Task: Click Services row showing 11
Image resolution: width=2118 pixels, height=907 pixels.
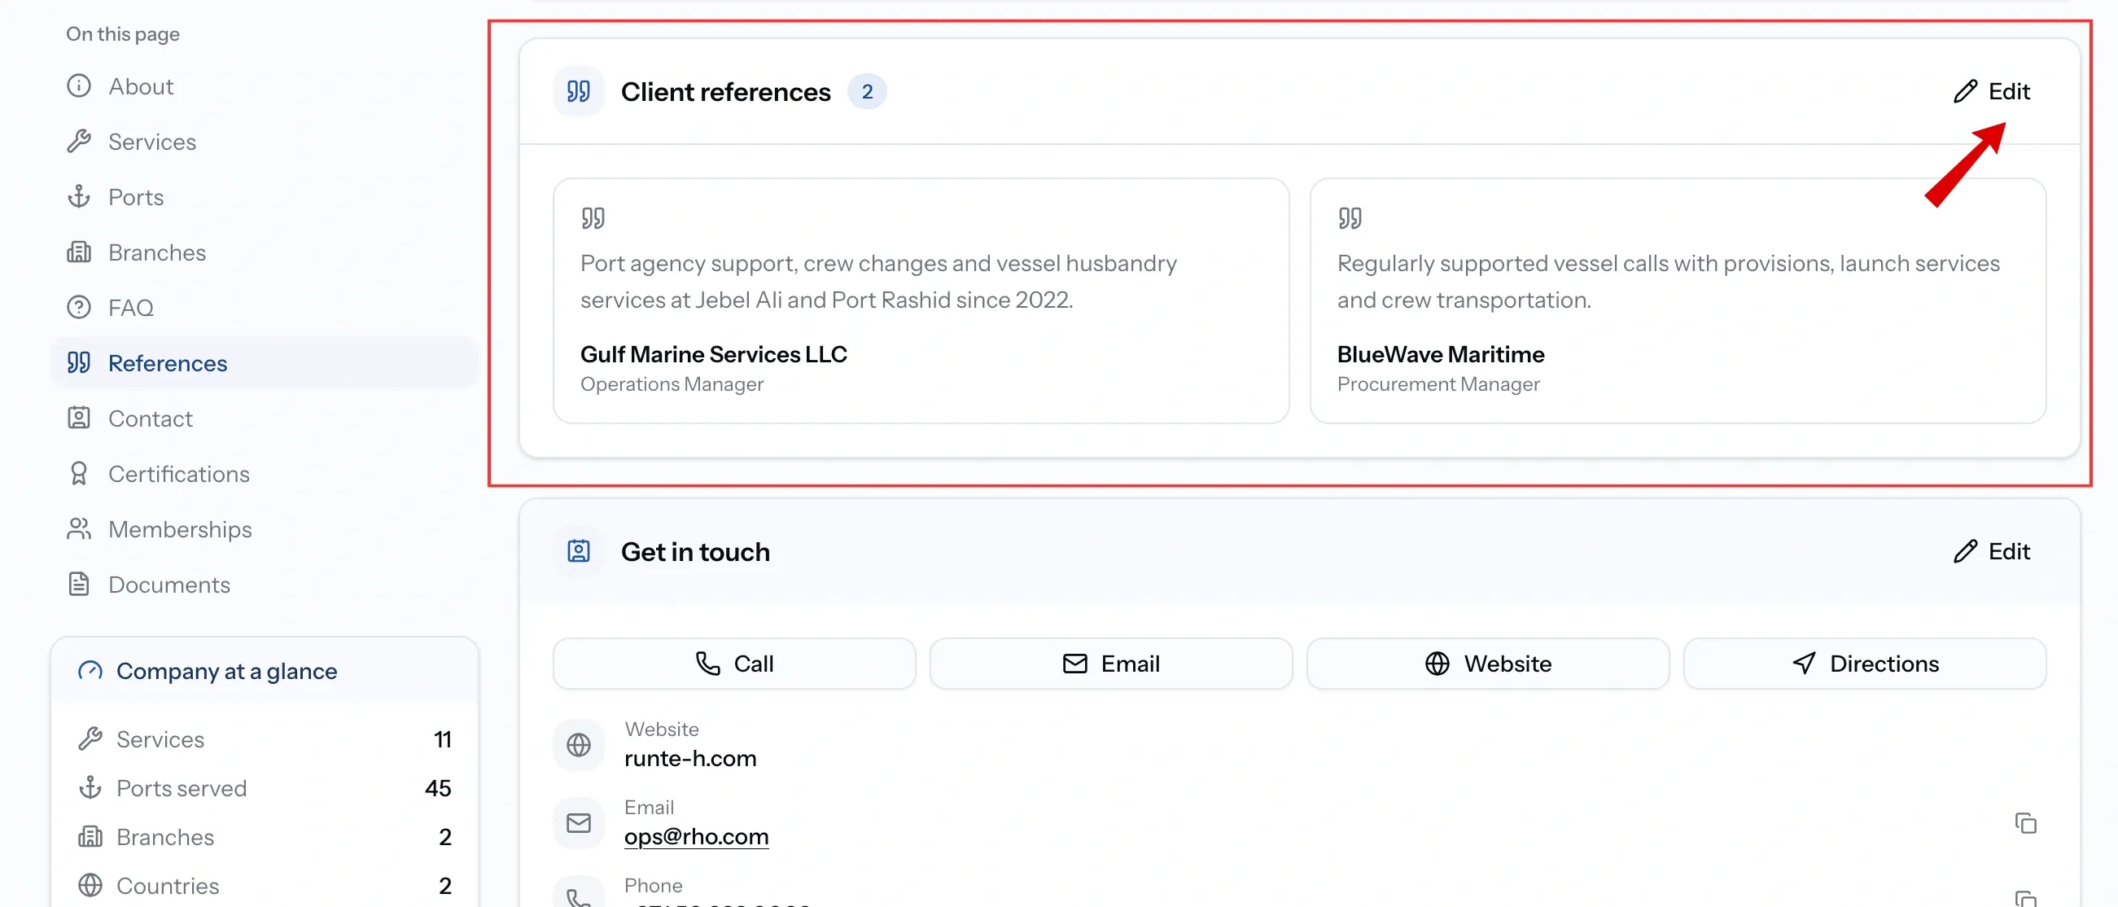Action: (x=265, y=739)
